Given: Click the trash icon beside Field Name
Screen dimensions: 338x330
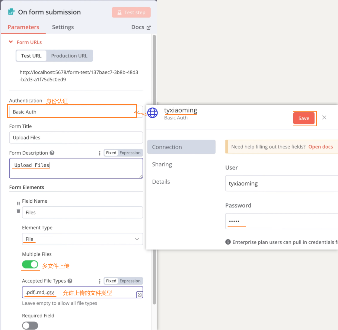Looking at the screenshot, I should pos(18,211).
